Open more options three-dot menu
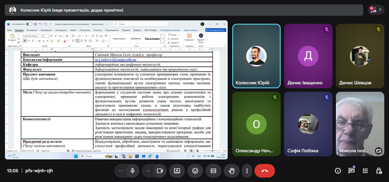 [247, 170]
